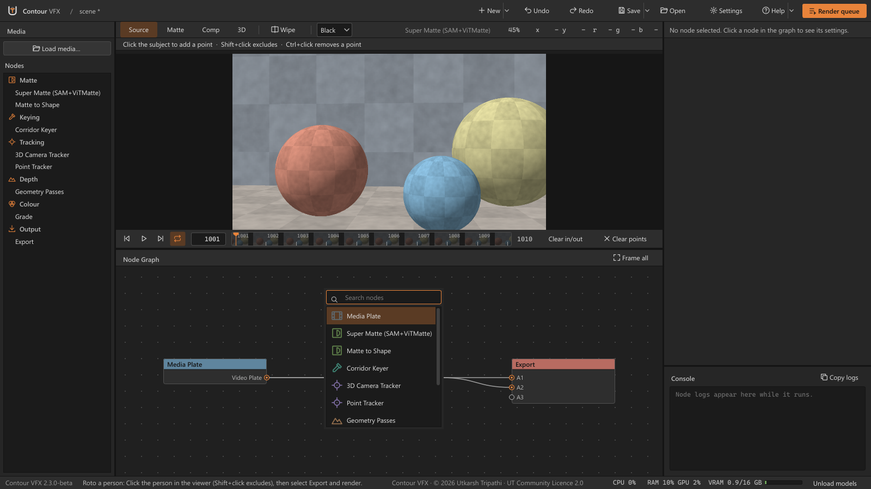Toggle Wipe compare mode in viewer toolbar
Image resolution: width=871 pixels, height=489 pixels.
tap(283, 30)
